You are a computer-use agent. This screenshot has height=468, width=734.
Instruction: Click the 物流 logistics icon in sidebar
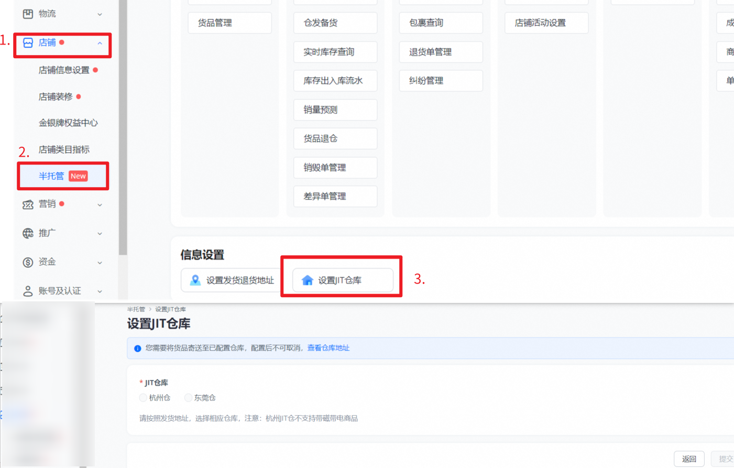pos(28,14)
